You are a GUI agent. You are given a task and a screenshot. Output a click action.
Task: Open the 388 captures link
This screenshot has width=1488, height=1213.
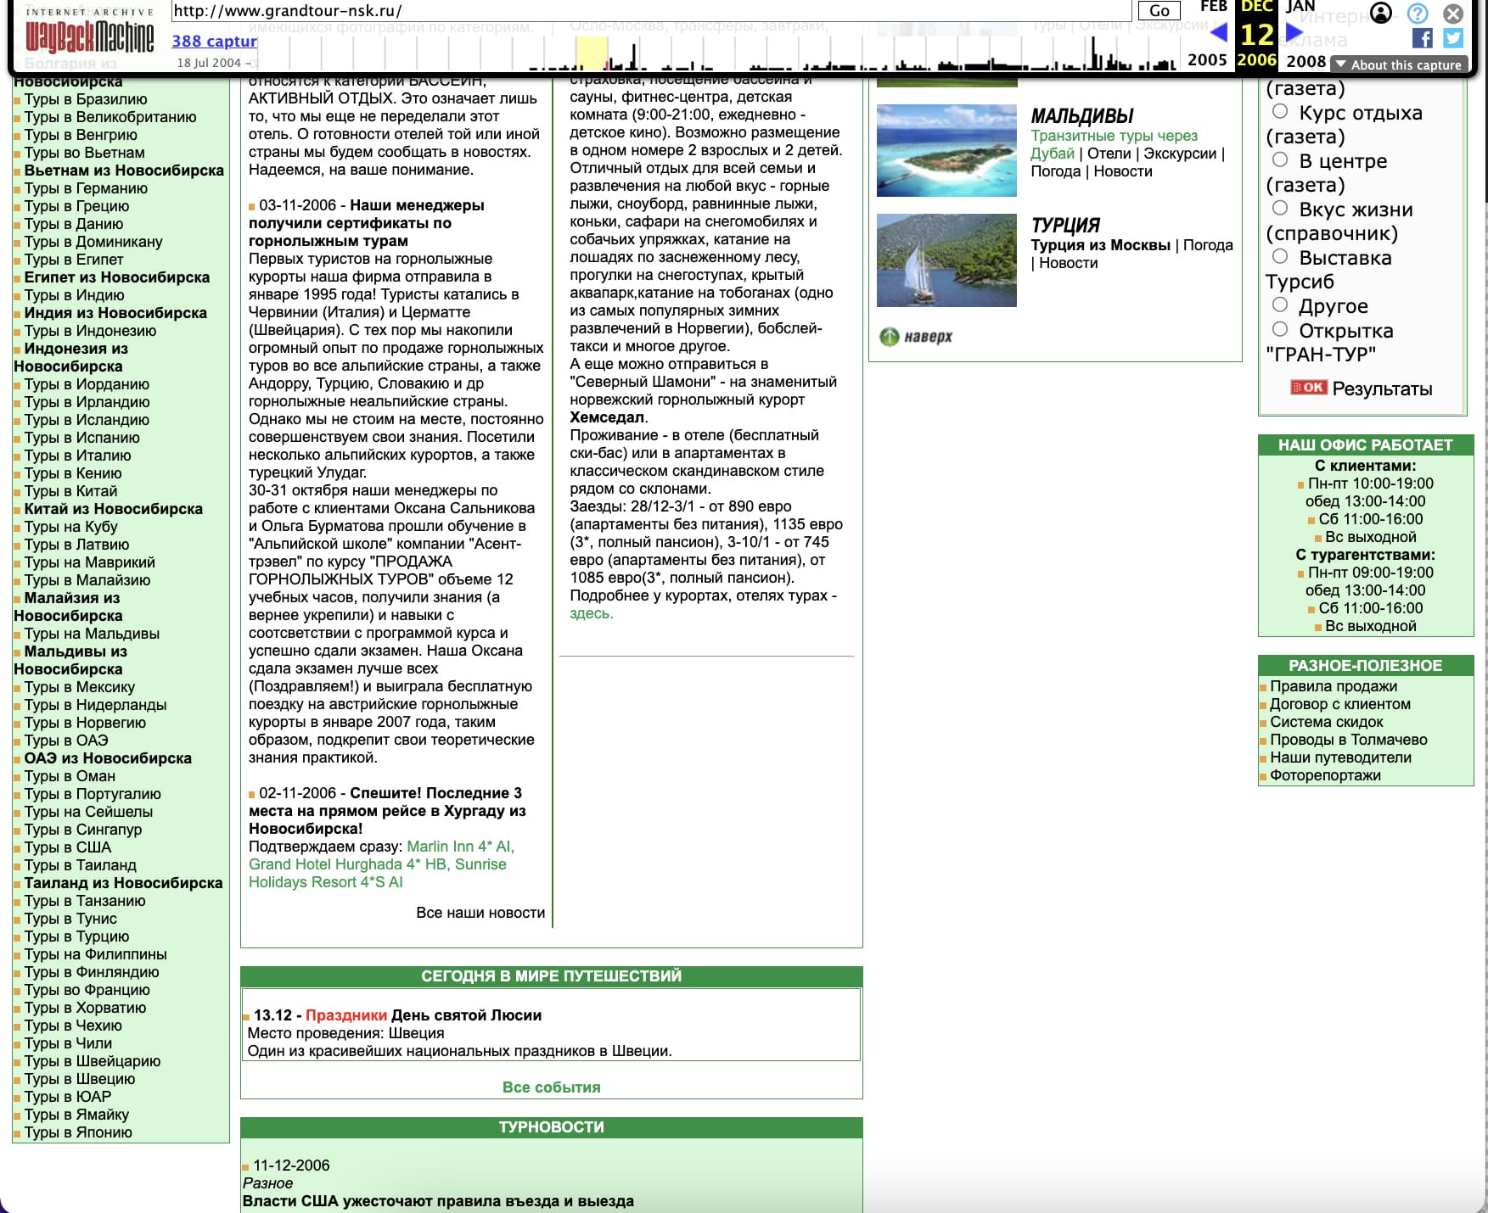pos(215,41)
